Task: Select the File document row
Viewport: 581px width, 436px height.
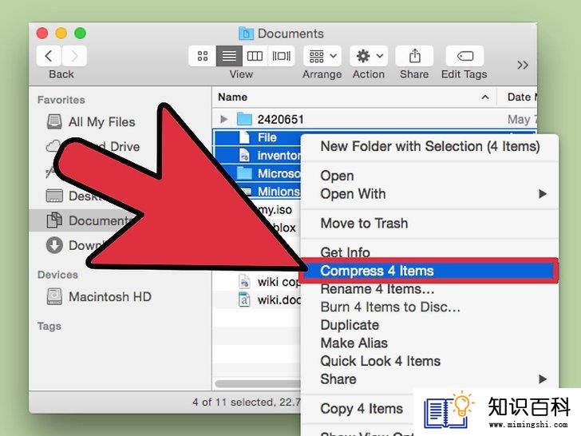Action: (258, 137)
